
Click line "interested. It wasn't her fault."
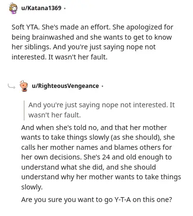tap(59, 57)
